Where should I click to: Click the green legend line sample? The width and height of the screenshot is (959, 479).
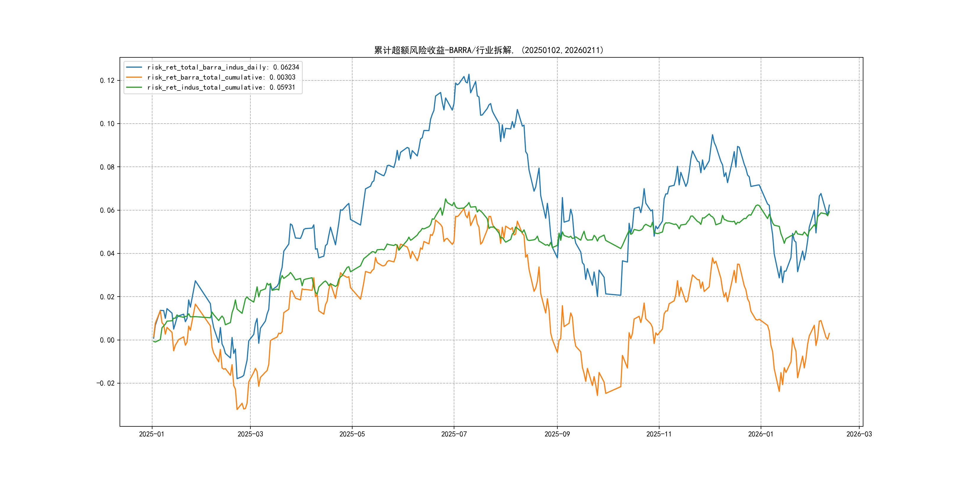pos(134,88)
